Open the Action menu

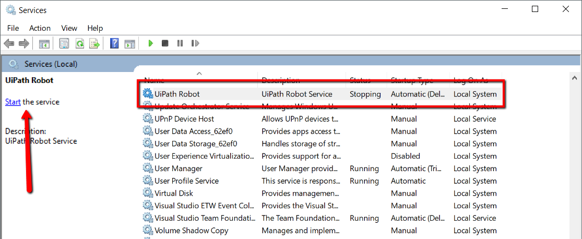[x=40, y=28]
